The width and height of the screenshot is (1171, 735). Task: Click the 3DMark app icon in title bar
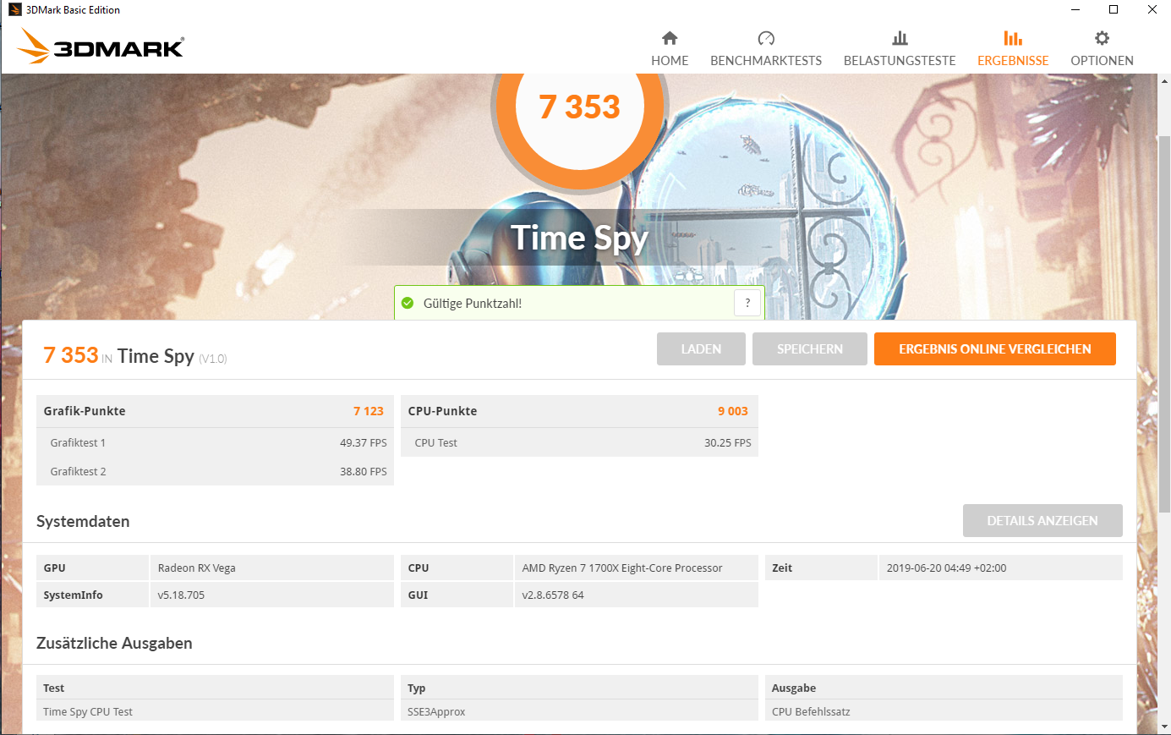tap(14, 9)
